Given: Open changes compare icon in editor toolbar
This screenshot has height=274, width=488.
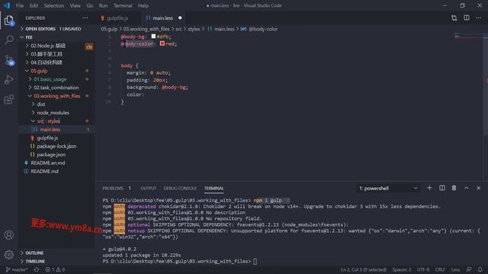Looking at the screenshot, I should pos(454,18).
